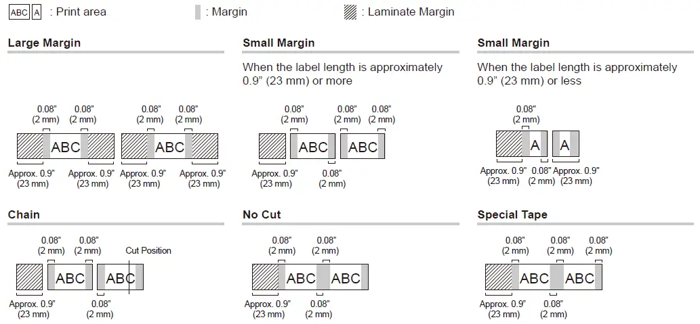Select the Large Margin heading
700x324 pixels.
[44, 43]
